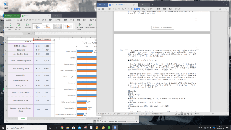Screen dimensions: 231x130
Task: Undo last action in Spreadsheets
Action: [33, 20]
